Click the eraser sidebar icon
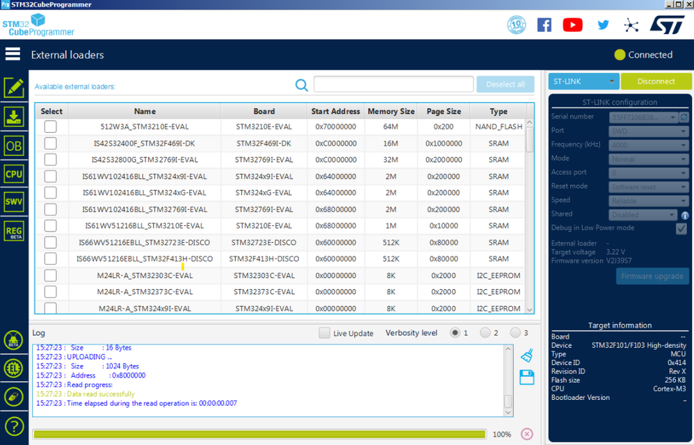The width and height of the screenshot is (694, 445). pos(14,397)
